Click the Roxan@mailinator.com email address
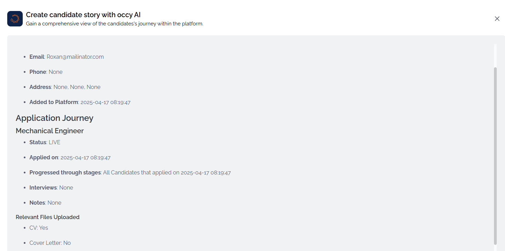Image resolution: width=505 pixels, height=251 pixels. tap(75, 57)
